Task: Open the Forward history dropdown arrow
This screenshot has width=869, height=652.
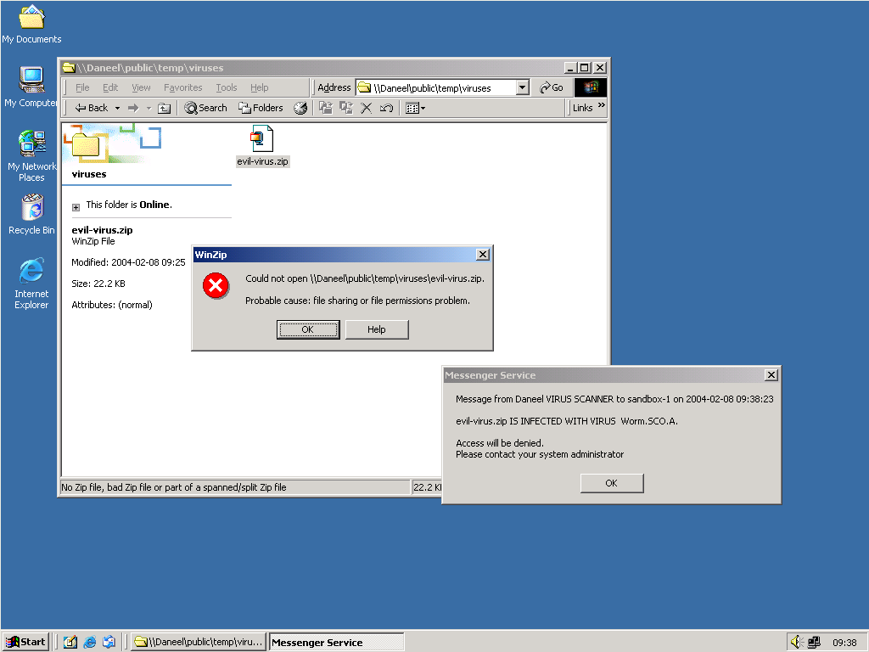Action: pyautogui.click(x=149, y=108)
